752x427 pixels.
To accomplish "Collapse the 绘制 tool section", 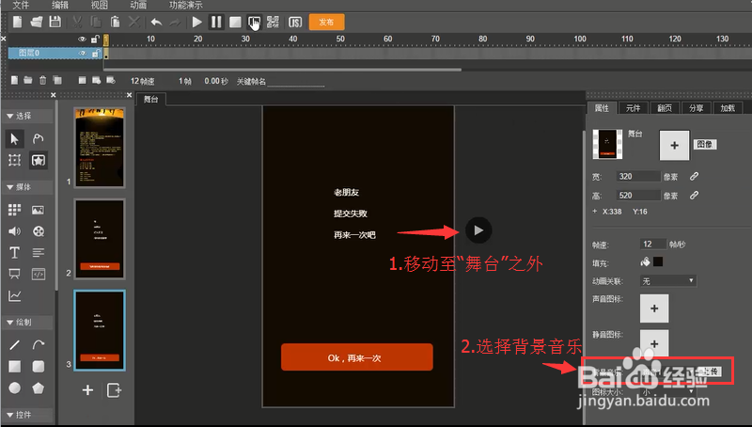I will [19, 323].
